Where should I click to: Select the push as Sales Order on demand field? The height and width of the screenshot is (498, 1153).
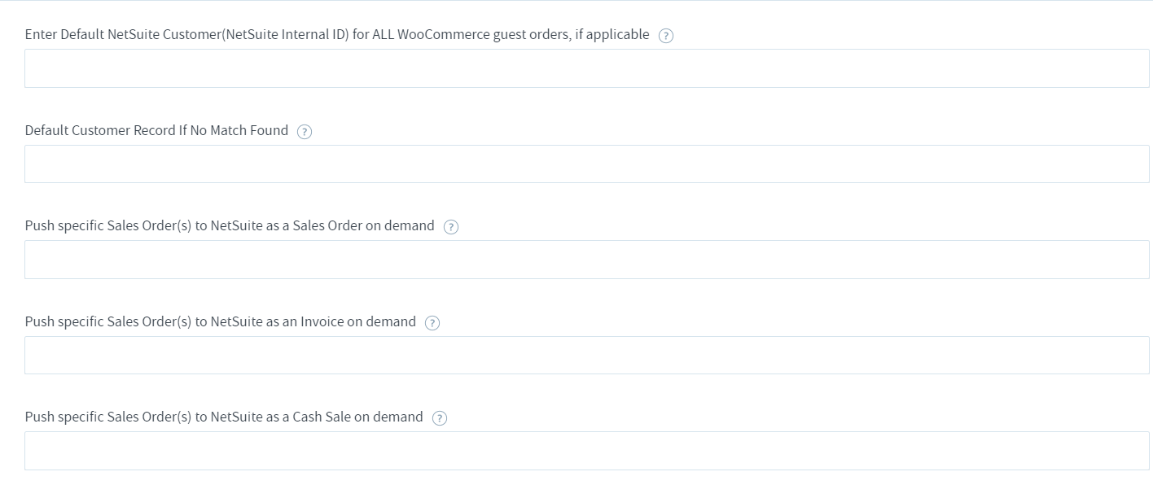point(587,260)
